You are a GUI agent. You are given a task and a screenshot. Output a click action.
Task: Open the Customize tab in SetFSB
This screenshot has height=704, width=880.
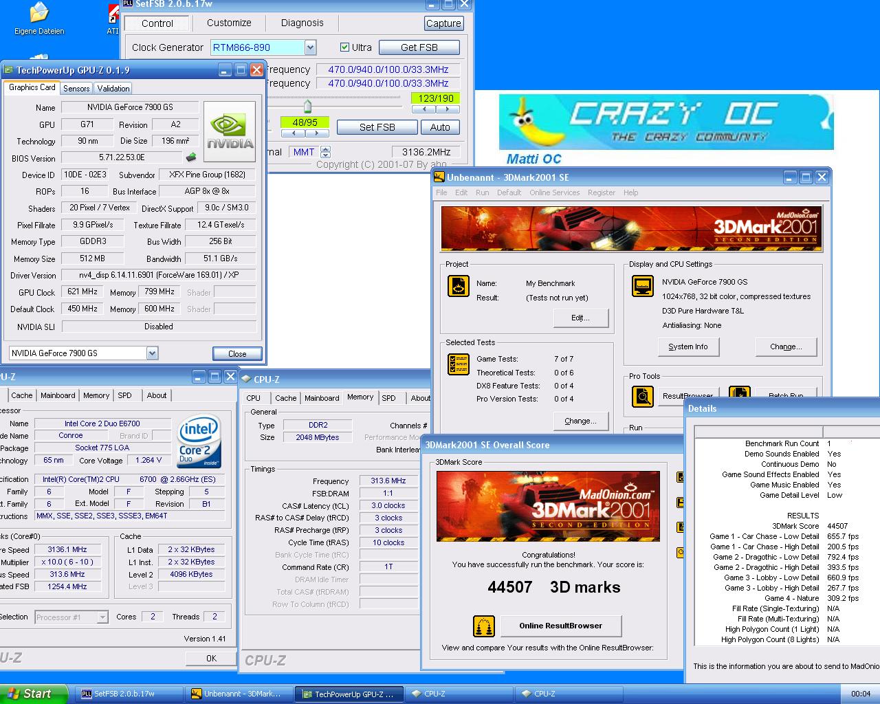[x=229, y=23]
